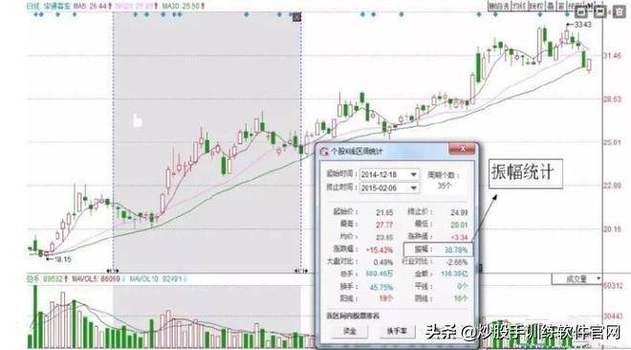
Task: Click the 31.46 price axis label
Action: [612, 55]
